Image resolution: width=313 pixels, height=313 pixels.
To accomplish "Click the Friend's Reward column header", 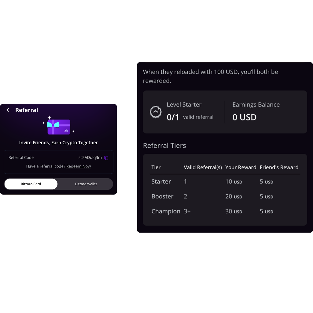I will point(279,168).
